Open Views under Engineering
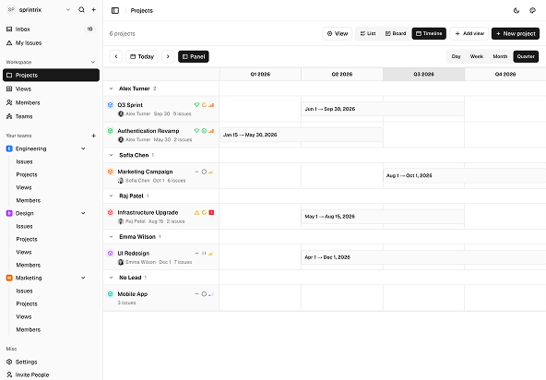Screen dimensions: 546x380 24,187
